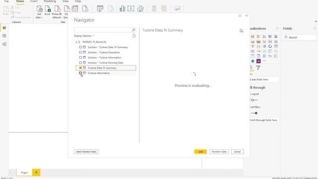Switch to the Home ribbon tab

click(x=20, y=1)
